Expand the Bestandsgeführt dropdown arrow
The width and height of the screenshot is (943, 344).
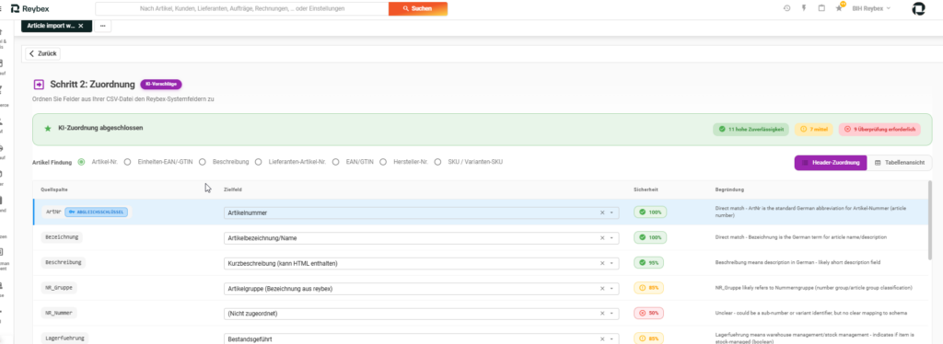[x=612, y=338]
